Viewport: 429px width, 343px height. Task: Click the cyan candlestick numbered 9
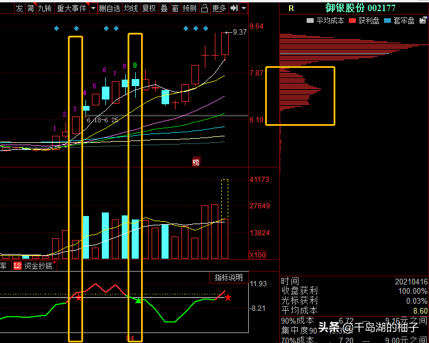pyautogui.click(x=135, y=83)
